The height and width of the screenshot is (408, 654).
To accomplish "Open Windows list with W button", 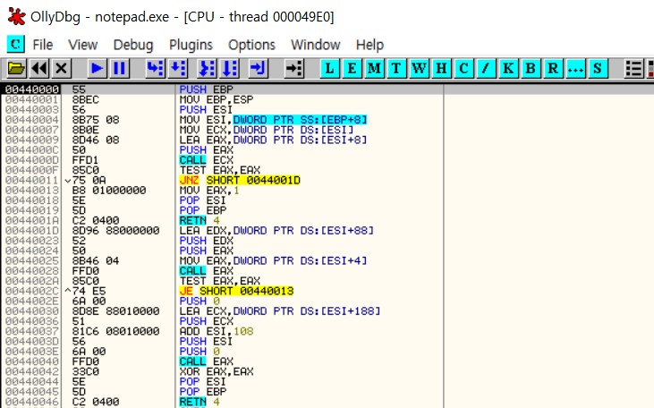I will coord(420,68).
